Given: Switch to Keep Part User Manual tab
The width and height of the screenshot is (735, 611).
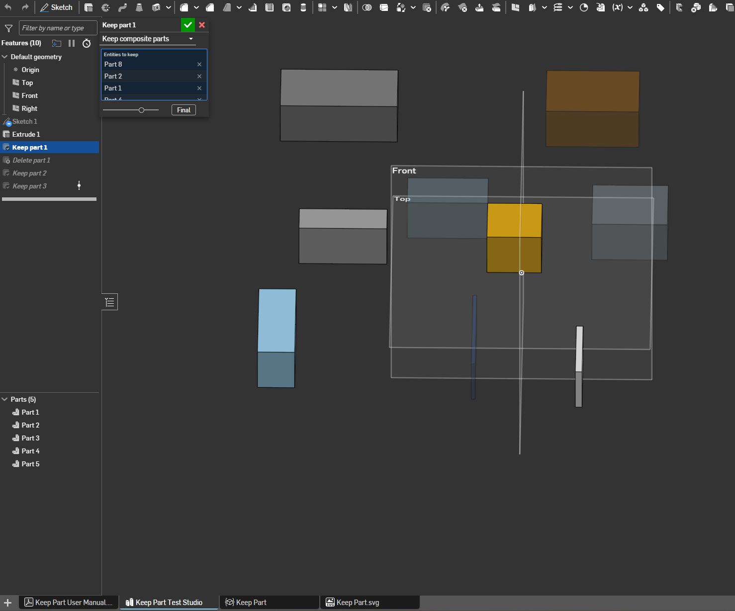Looking at the screenshot, I should [x=69, y=603].
